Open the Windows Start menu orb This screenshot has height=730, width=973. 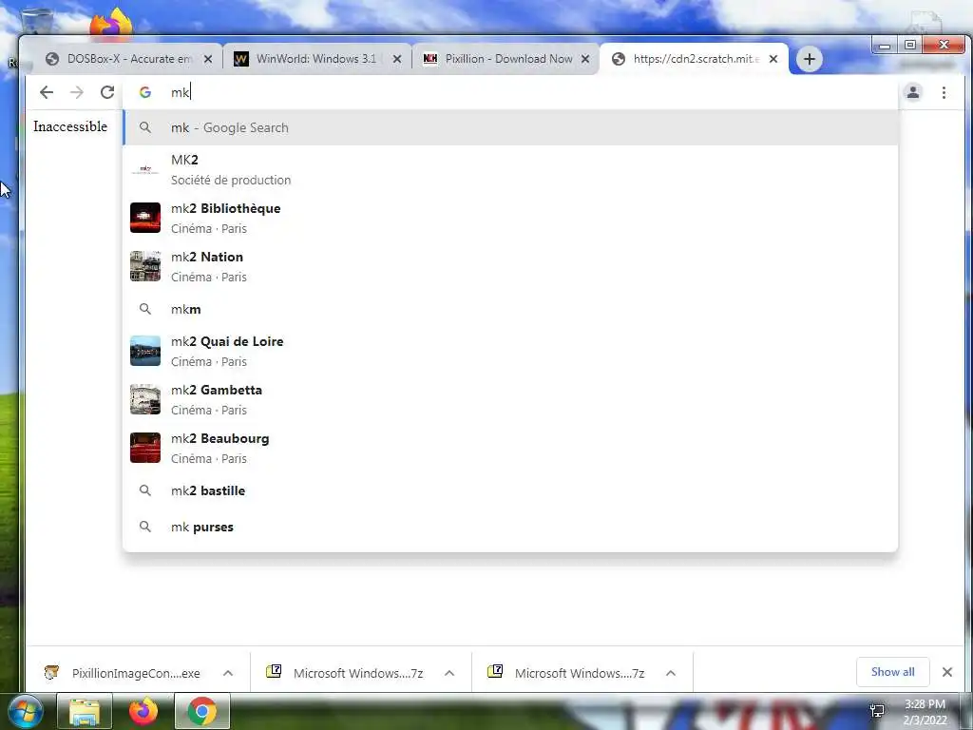26,711
